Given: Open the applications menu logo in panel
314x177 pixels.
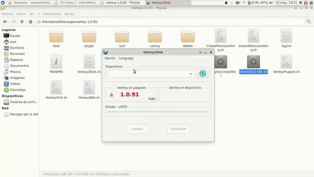Looking at the screenshot, I should tap(2, 2).
